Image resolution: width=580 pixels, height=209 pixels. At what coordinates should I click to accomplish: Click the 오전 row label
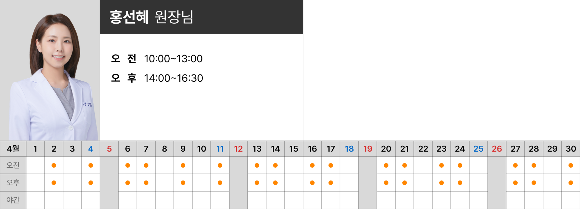[13, 166]
